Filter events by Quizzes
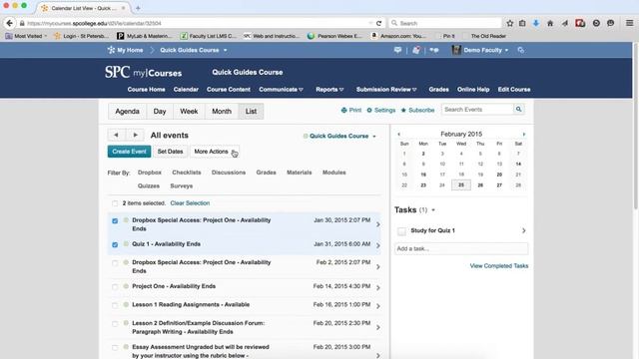The width and height of the screenshot is (639, 359). [149, 186]
